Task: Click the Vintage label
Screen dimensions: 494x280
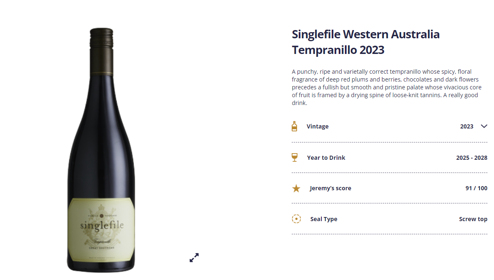Action: [318, 126]
